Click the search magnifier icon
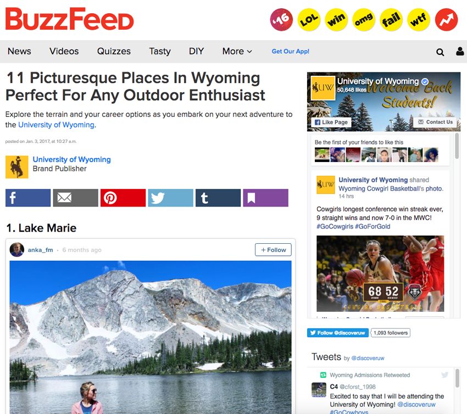Screen dimensions: 467x414 click(x=440, y=52)
